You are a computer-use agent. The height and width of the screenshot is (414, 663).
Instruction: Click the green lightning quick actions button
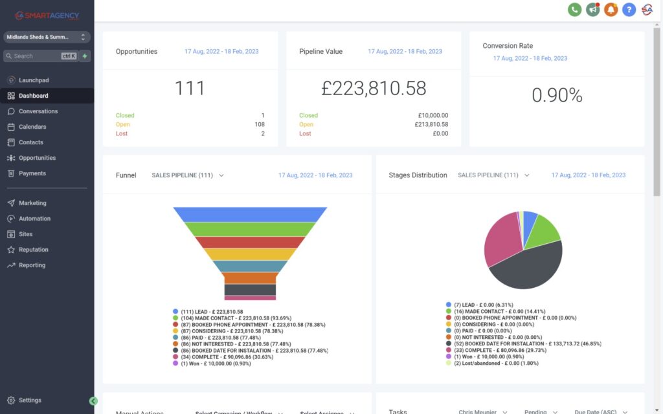[x=85, y=56]
